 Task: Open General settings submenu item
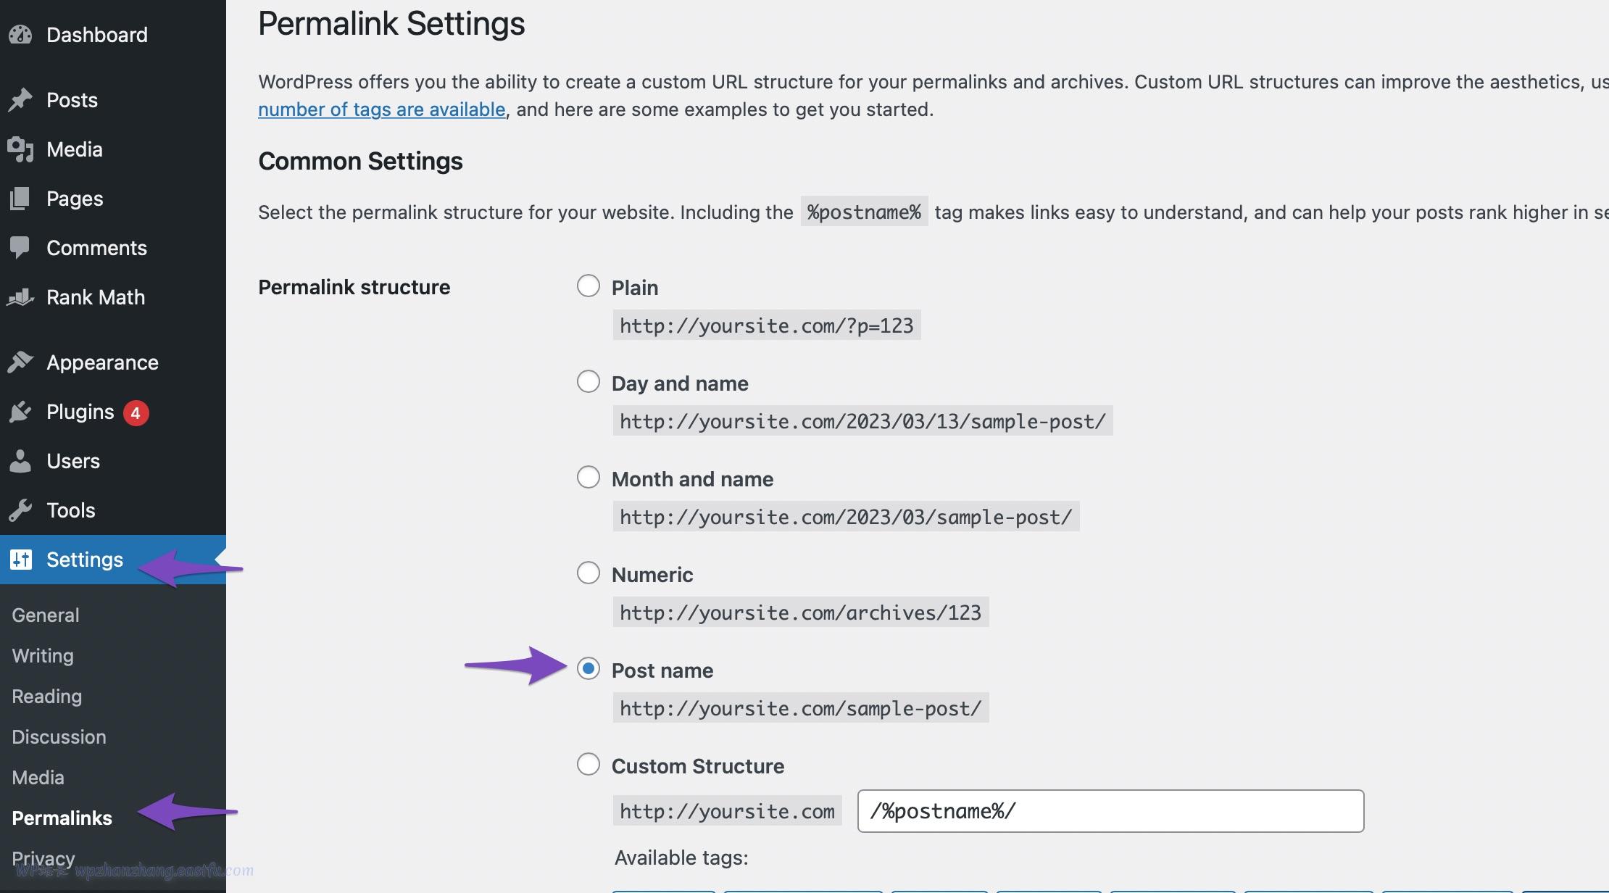(x=46, y=615)
